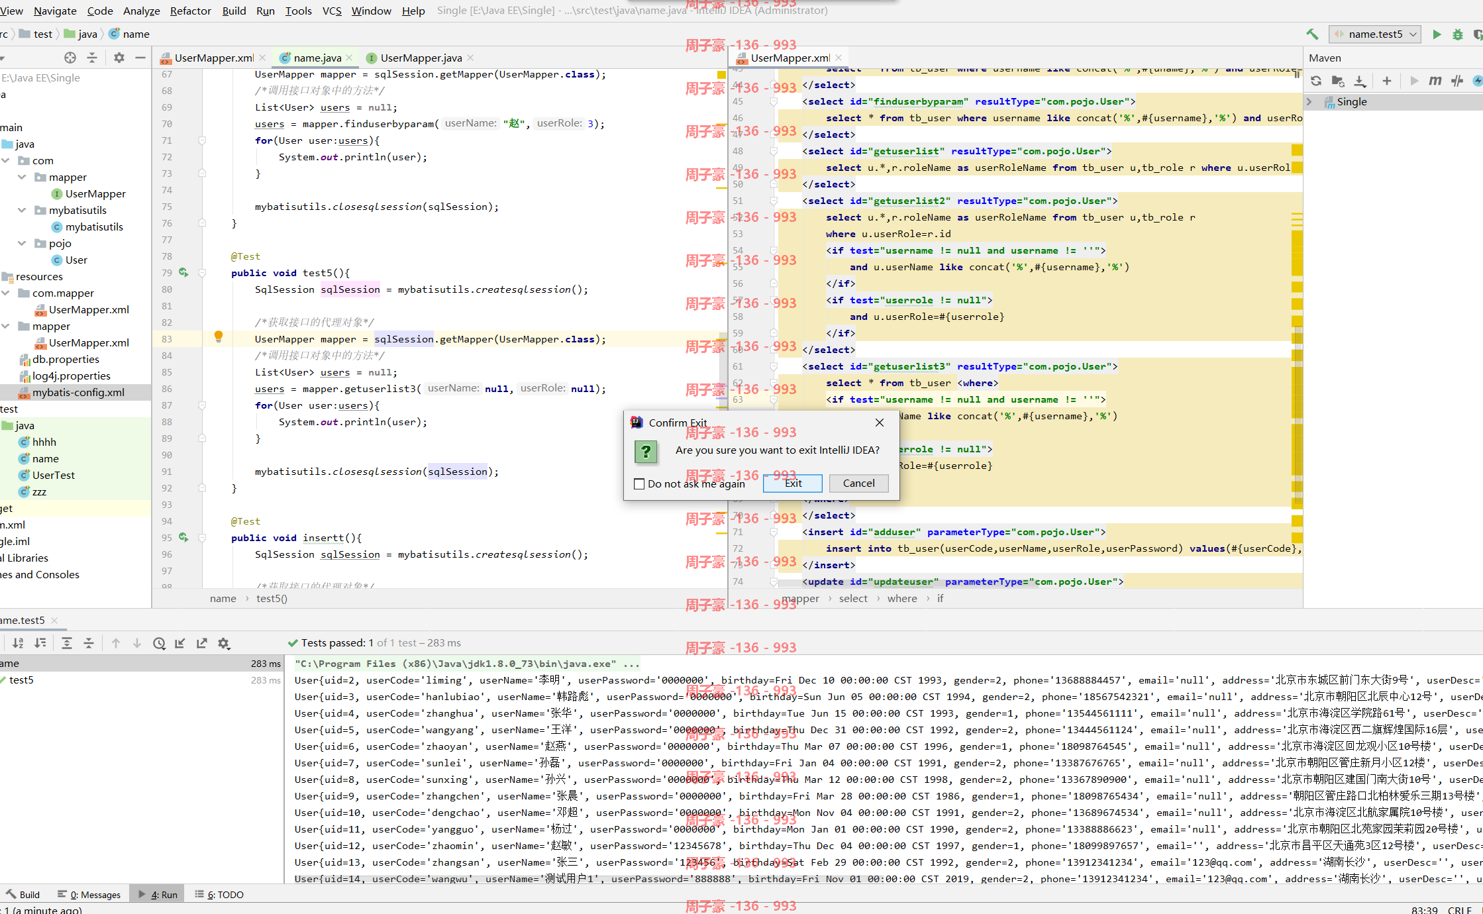Click next failed test down arrow
The image size is (1483, 914).
click(x=137, y=643)
